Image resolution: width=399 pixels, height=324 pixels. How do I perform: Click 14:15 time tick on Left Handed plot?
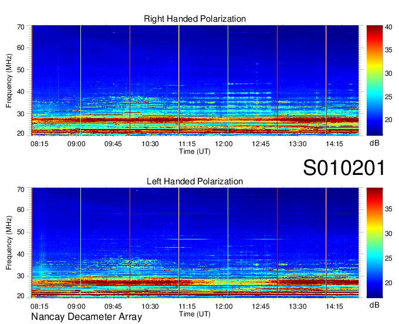[334, 306]
